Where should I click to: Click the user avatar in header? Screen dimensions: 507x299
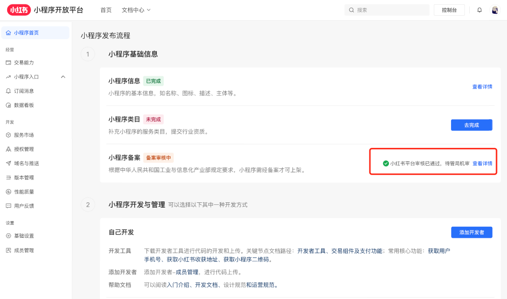pos(495,10)
